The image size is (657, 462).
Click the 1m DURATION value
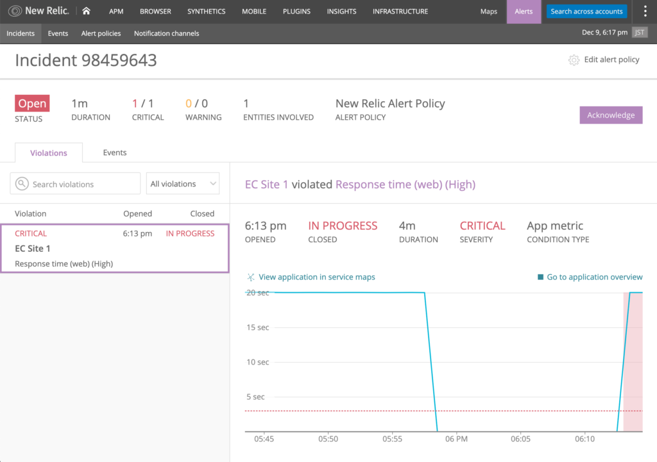coord(79,103)
